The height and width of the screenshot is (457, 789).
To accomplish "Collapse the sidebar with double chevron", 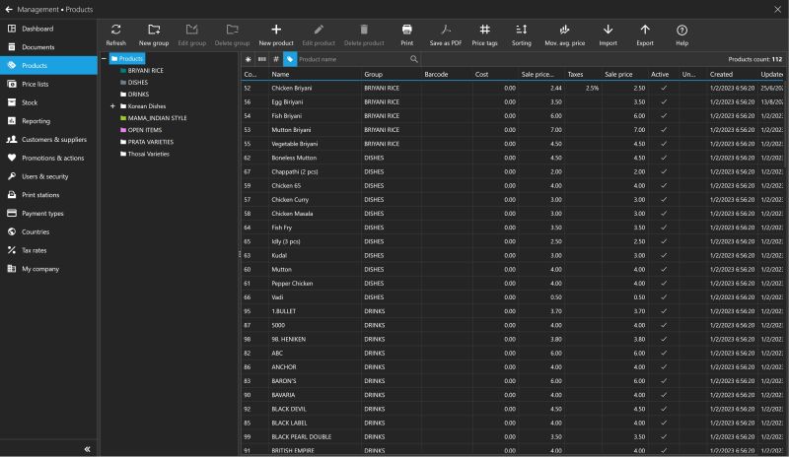I will pyautogui.click(x=87, y=448).
